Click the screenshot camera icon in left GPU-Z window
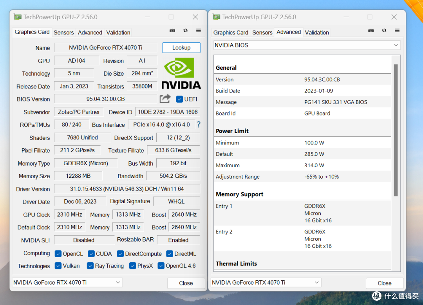 coord(172,31)
